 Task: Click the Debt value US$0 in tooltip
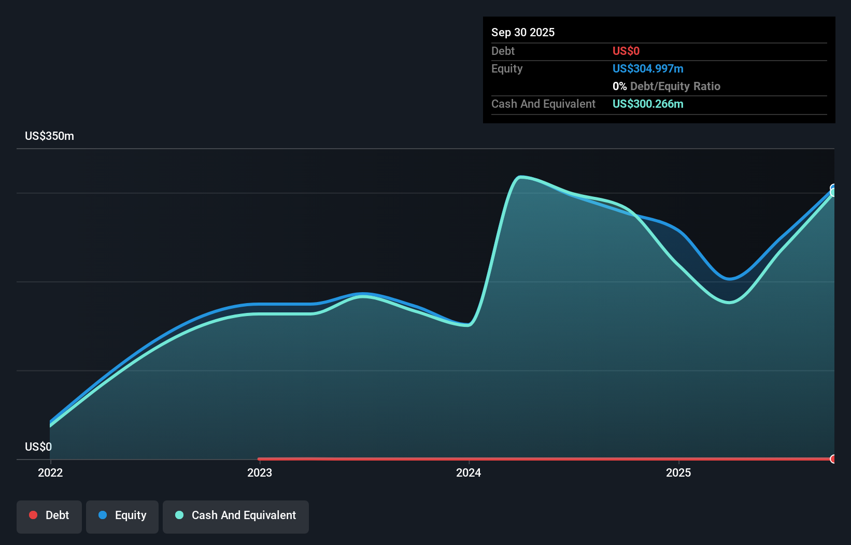pos(626,51)
